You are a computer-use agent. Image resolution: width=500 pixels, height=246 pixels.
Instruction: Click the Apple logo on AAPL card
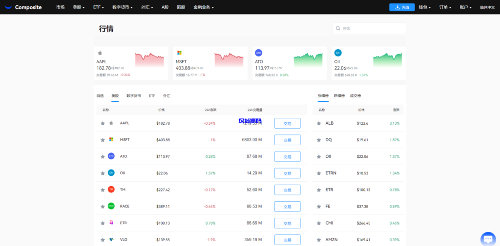click(100, 53)
